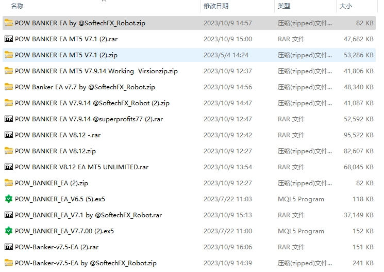Click the date 2023/10/9 15:00

tap(228, 39)
